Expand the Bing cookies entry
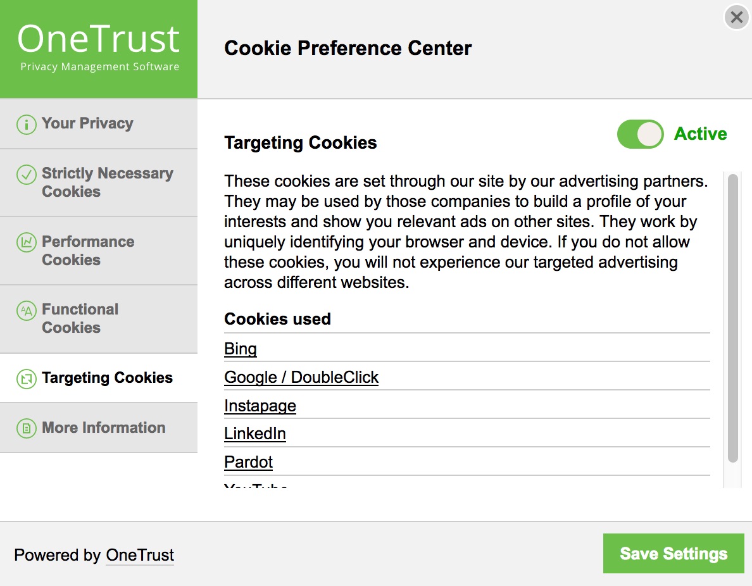Viewport: 752px width, 586px height. point(240,349)
